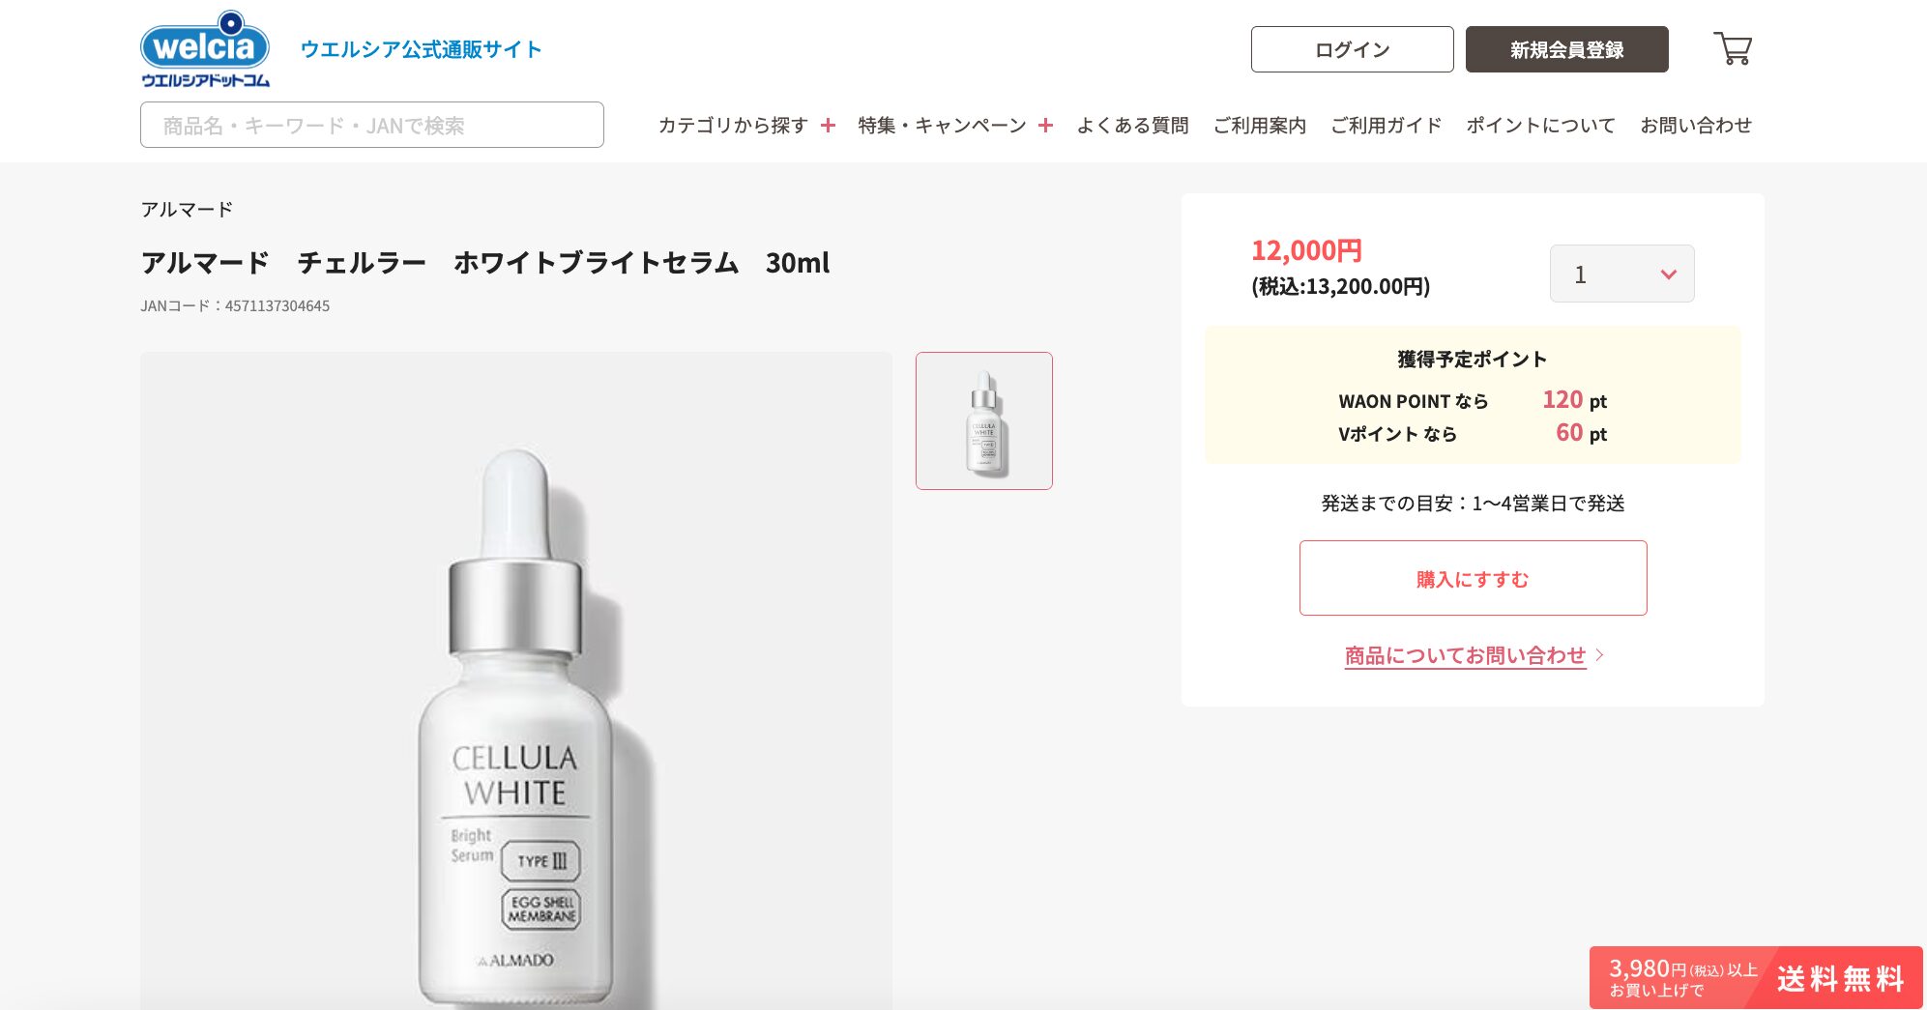1927x1010 pixels.
Task: Select the serum bottle thumbnail
Action: (x=984, y=420)
